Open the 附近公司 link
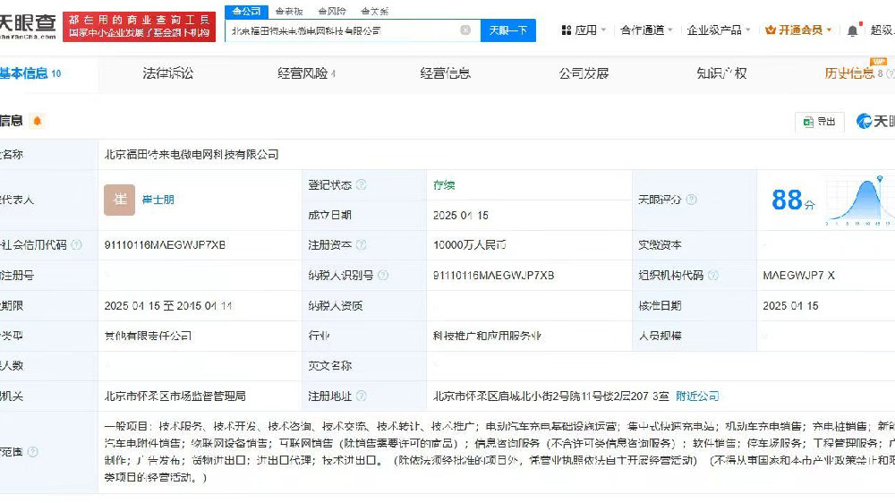 [697, 396]
